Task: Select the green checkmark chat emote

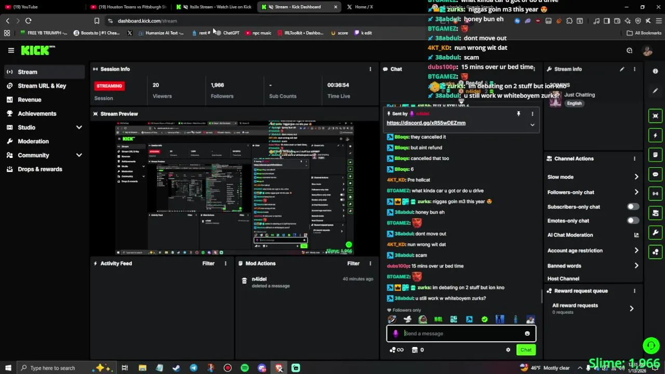Action: [x=485, y=319]
